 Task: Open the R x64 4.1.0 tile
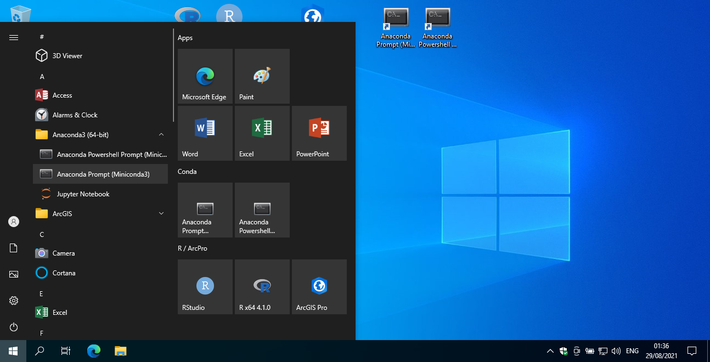pos(262,287)
